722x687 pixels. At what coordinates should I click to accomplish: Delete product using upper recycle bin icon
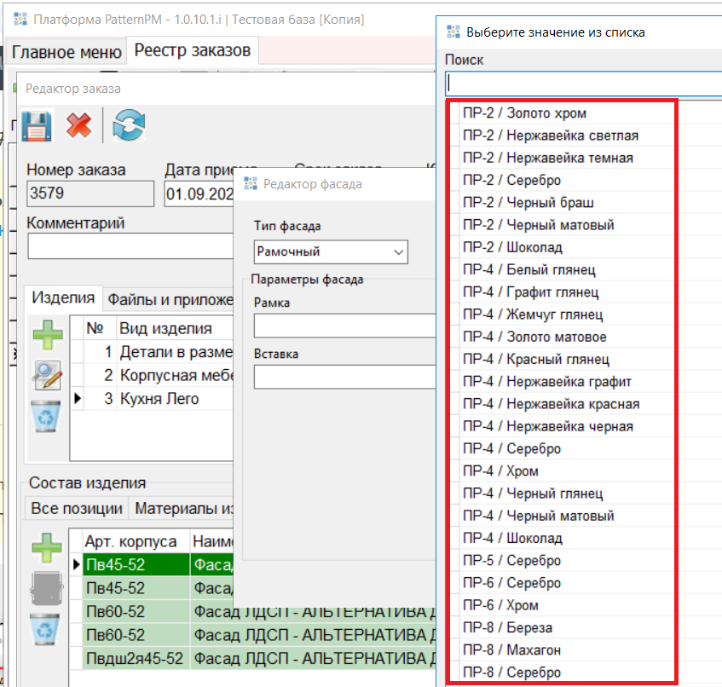tap(47, 415)
